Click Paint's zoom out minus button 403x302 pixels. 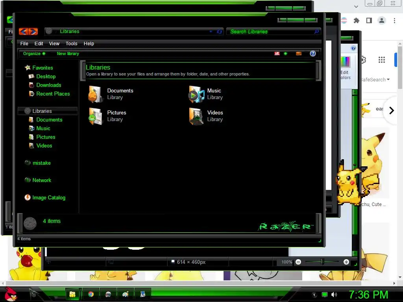[x=298, y=262]
